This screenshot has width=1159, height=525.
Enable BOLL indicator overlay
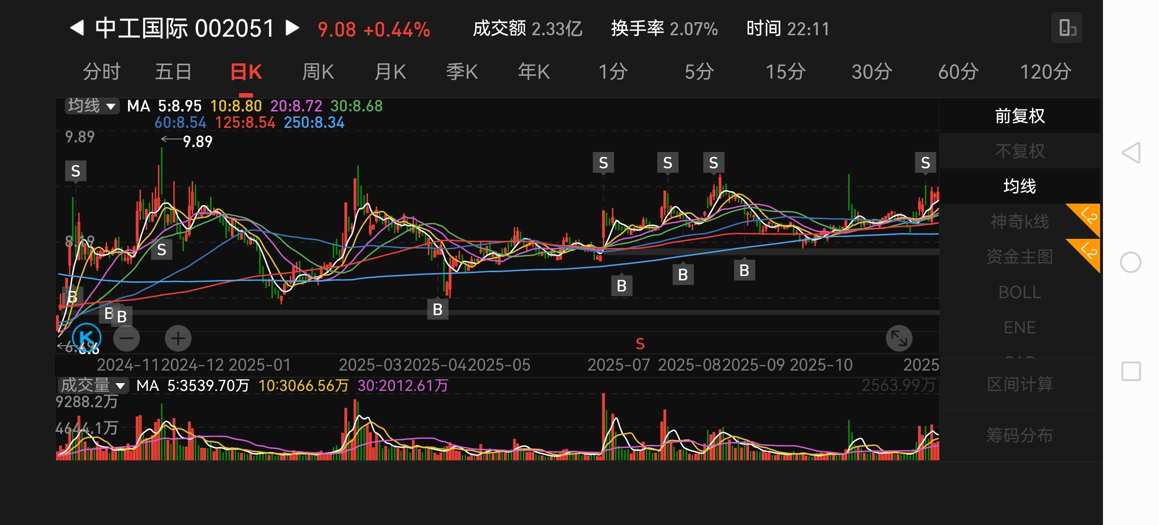1019,292
